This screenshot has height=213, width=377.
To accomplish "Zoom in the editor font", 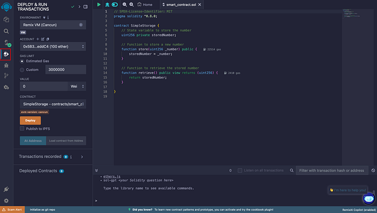I will point(131,4).
